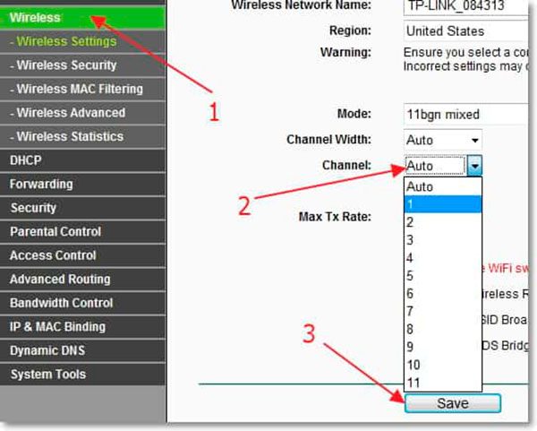Select channel 1 in list
Viewport: 537px width, 431px height.
pyautogui.click(x=443, y=204)
